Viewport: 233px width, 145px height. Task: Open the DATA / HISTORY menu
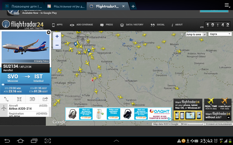pos(132,25)
